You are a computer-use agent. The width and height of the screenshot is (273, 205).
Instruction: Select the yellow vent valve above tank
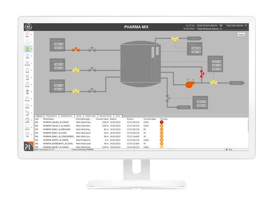175,38
